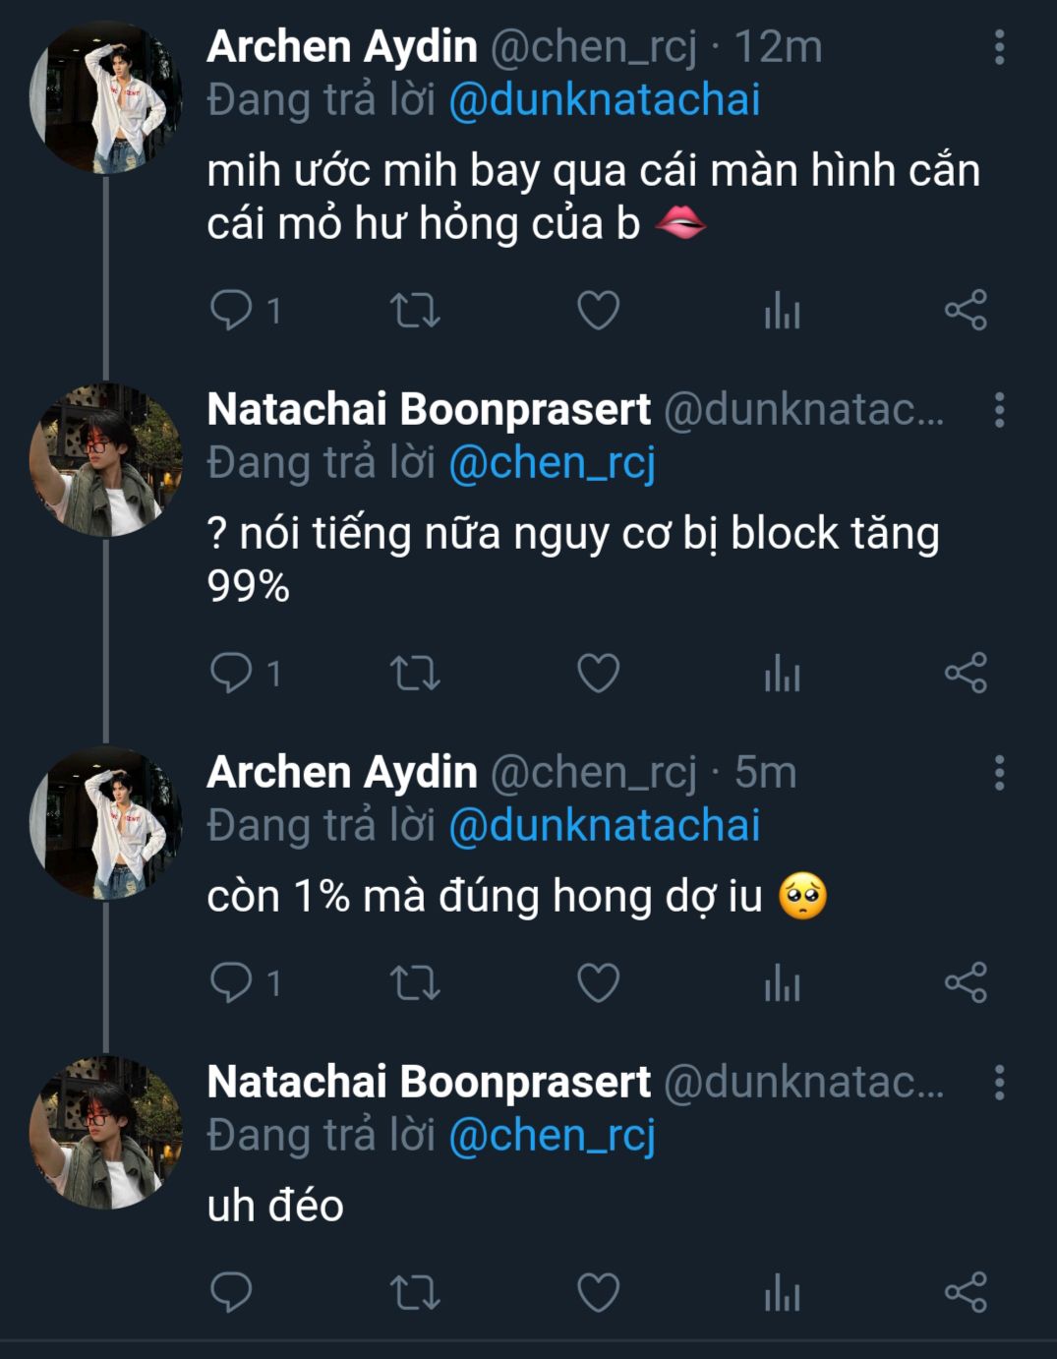Reply to the 'uh đéo' tweet
Viewport: 1057px width, 1359px height.
click(x=231, y=1292)
